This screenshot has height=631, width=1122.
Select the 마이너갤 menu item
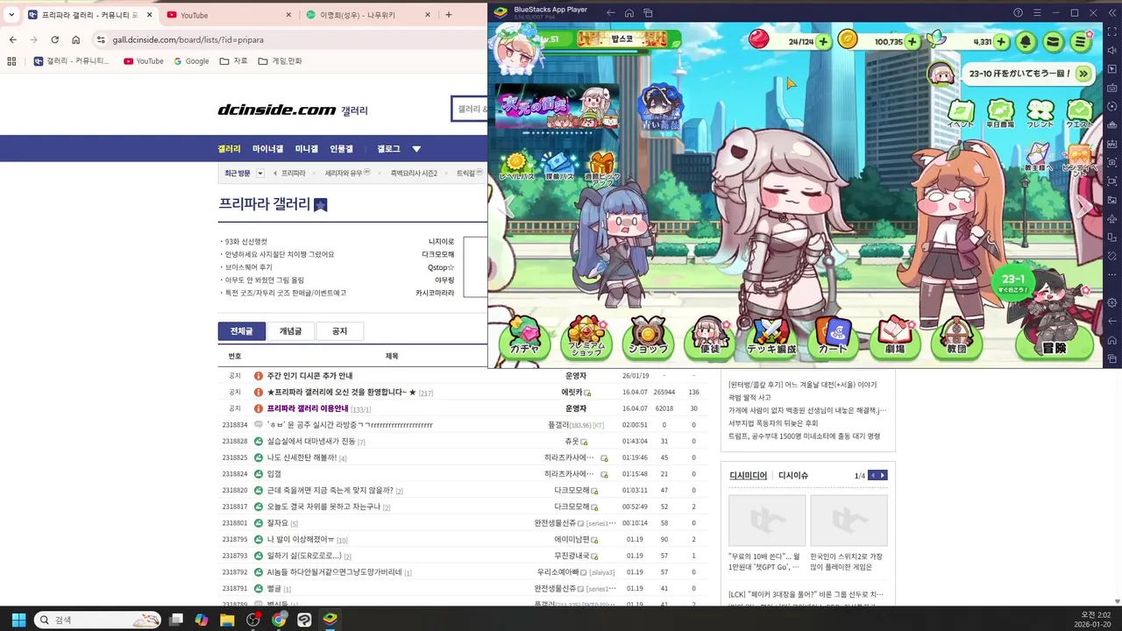point(267,149)
